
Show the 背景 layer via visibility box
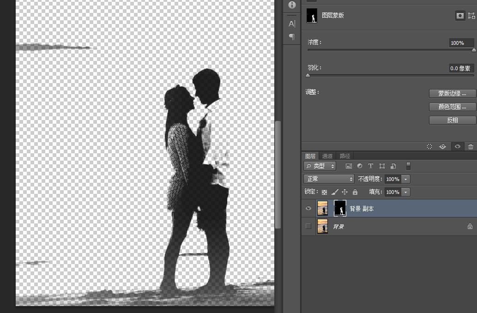pyautogui.click(x=308, y=227)
